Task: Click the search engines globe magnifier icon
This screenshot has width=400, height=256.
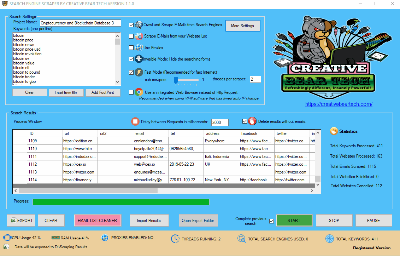Action: (x=241, y=239)
